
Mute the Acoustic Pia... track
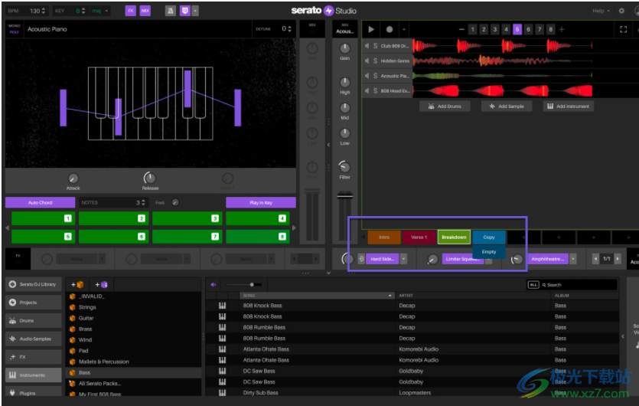point(367,76)
